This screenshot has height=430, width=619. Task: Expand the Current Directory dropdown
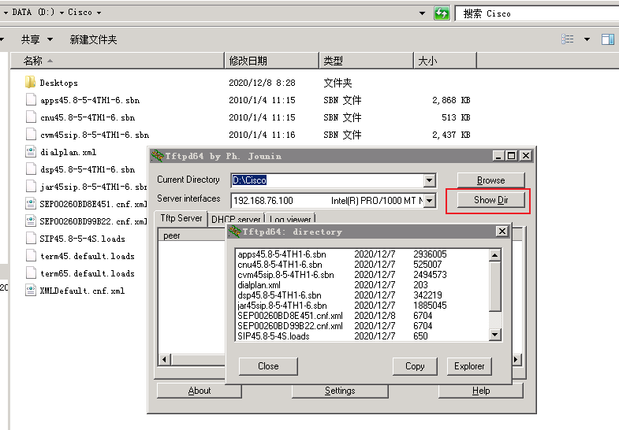429,180
